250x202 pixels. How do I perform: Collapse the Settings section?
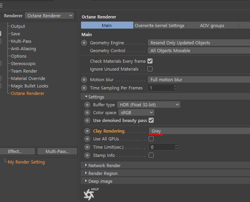click(x=86, y=97)
